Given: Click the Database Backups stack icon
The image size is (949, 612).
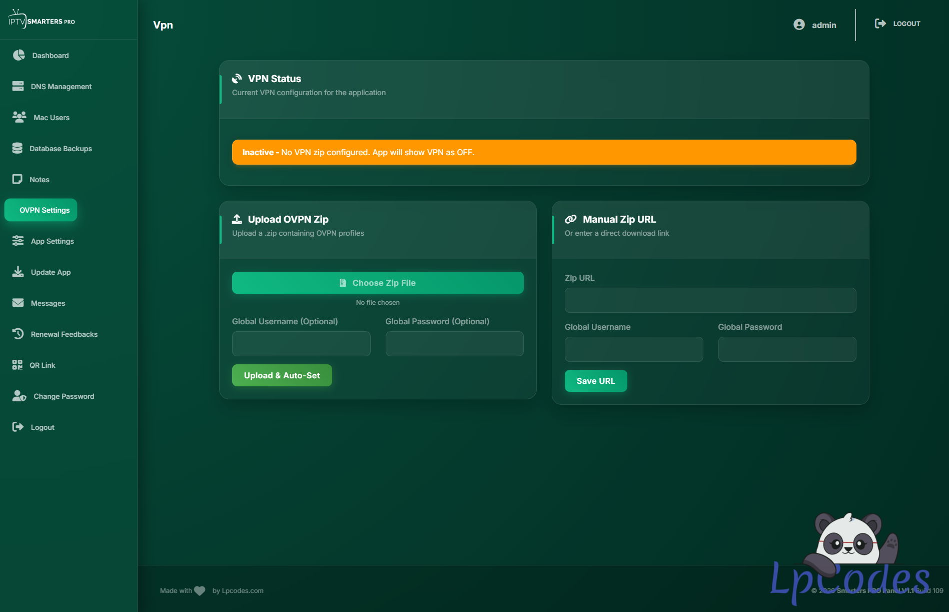Looking at the screenshot, I should pos(18,148).
